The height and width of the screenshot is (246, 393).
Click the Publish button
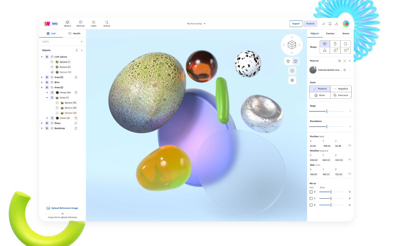point(310,23)
